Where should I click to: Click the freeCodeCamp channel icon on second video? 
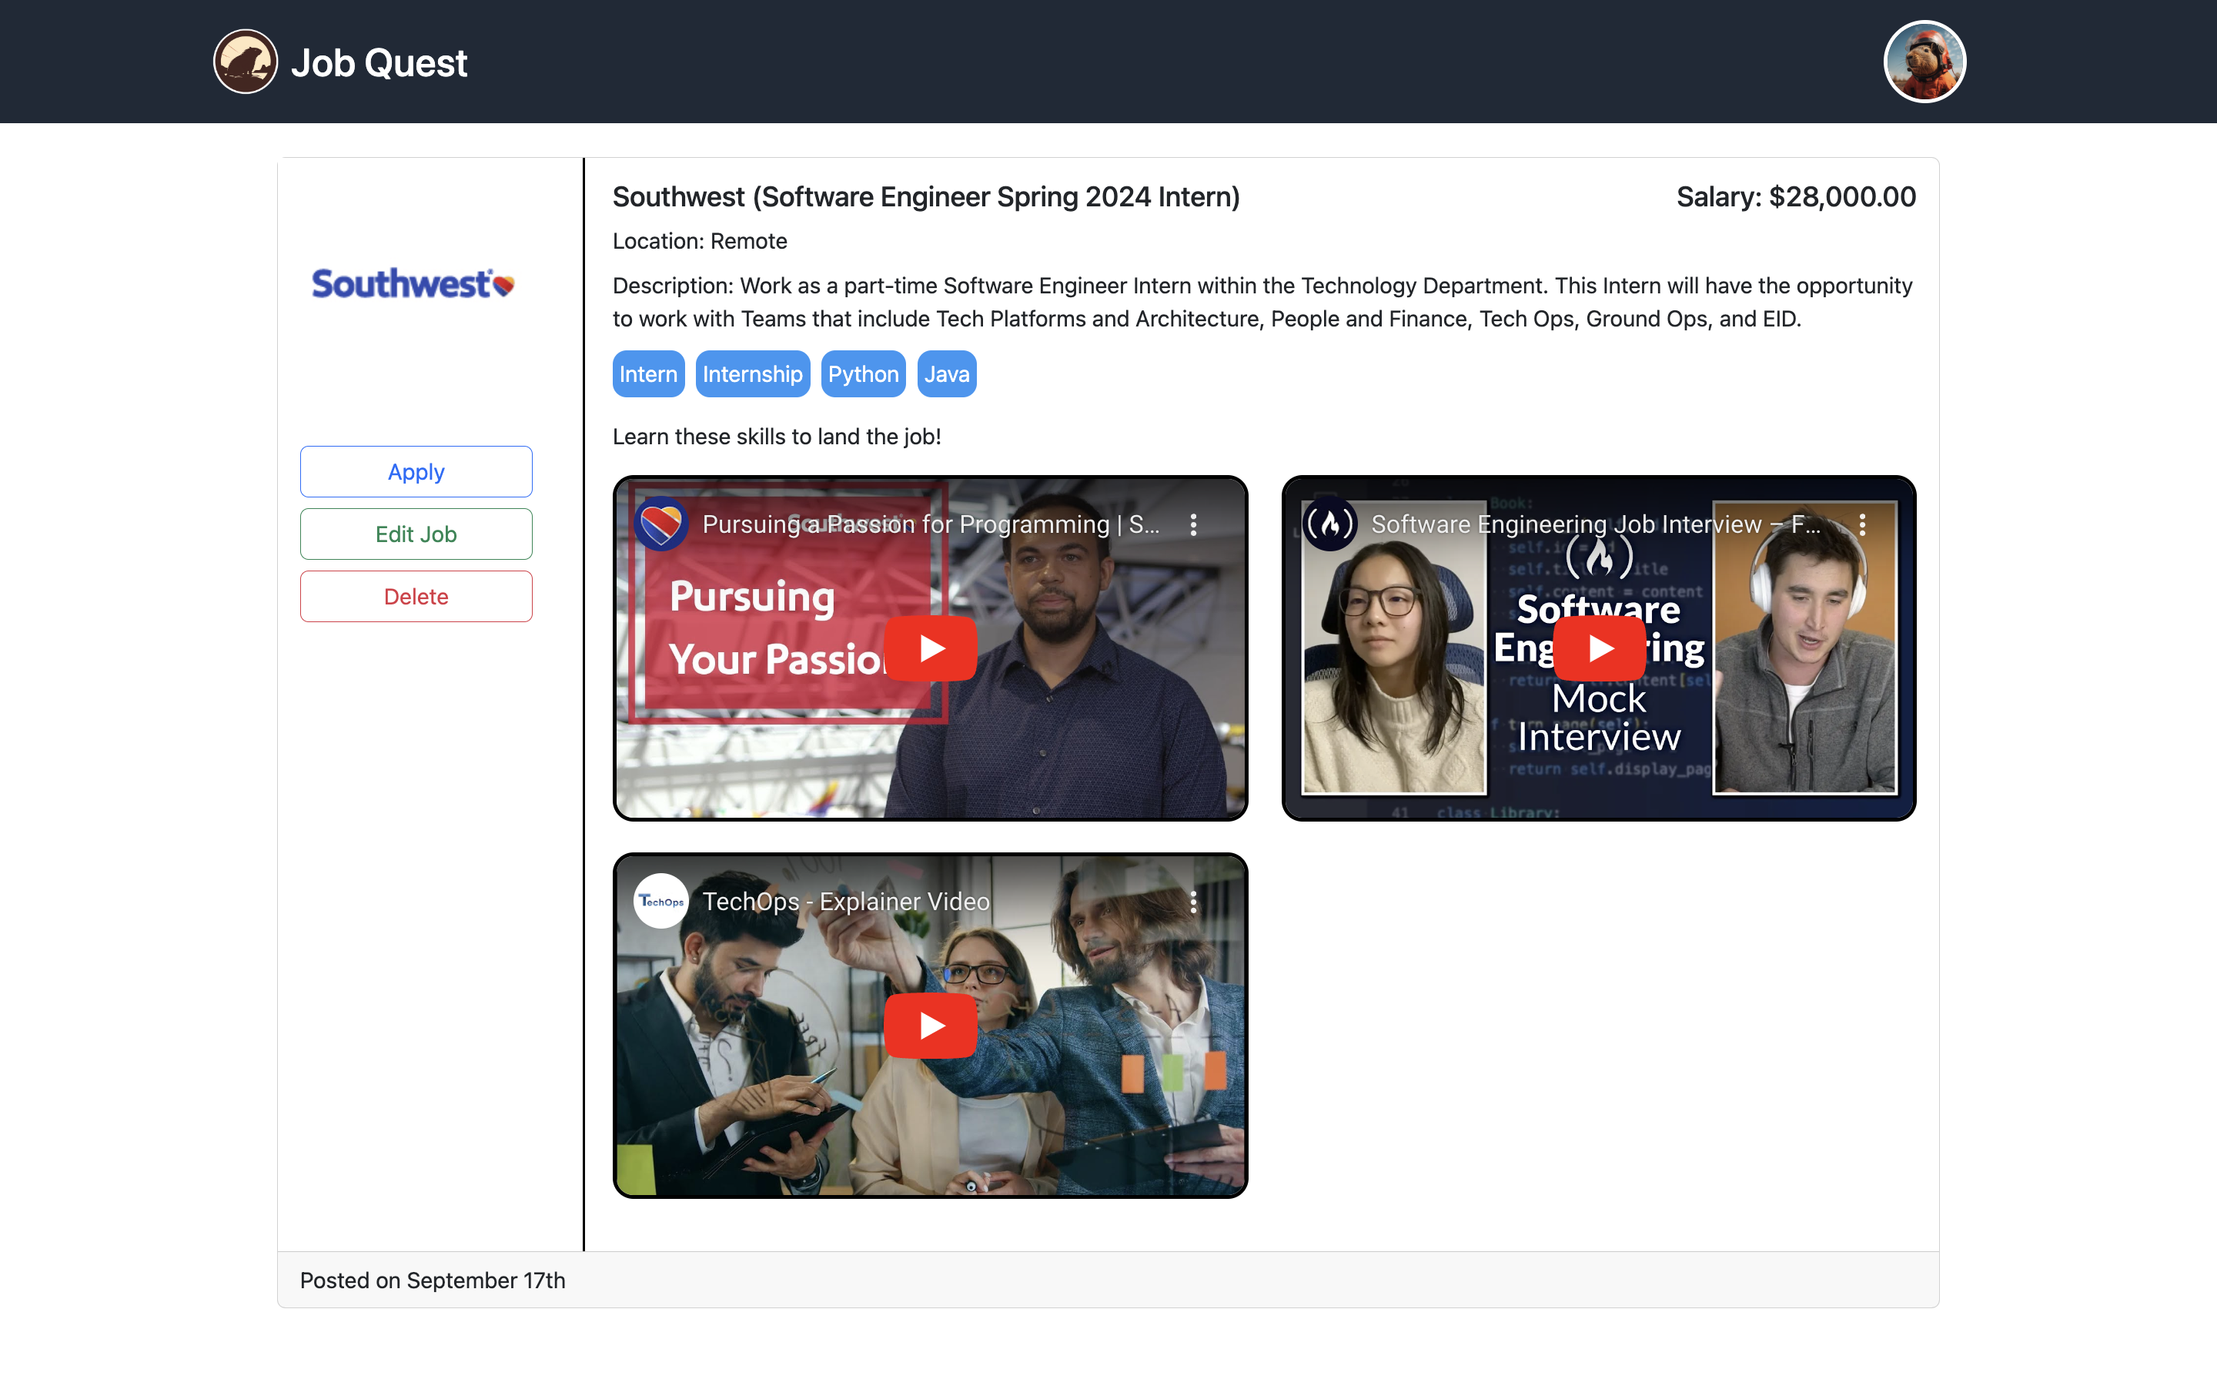coord(1329,524)
